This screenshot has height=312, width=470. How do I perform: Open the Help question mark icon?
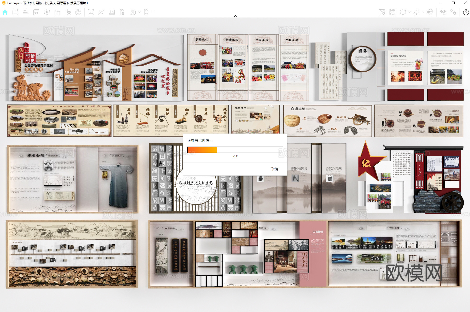[466, 12]
